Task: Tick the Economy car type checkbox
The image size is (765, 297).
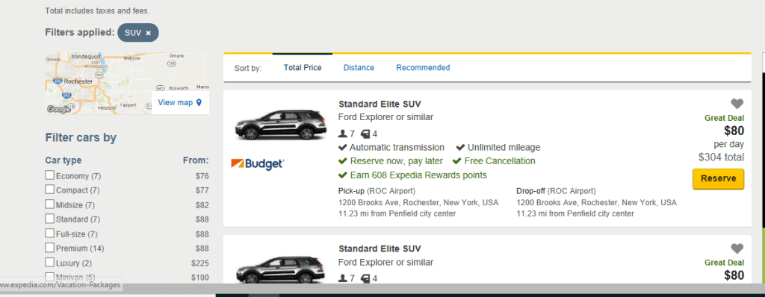Action: click(x=50, y=175)
